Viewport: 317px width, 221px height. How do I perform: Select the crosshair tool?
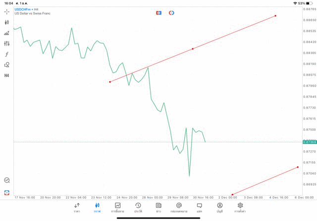click(7, 11)
